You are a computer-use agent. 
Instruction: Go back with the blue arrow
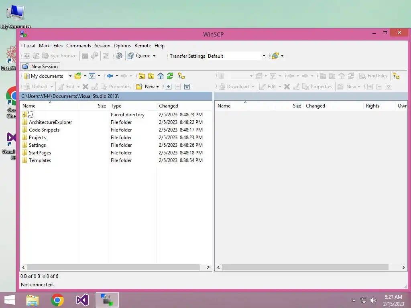(110, 76)
